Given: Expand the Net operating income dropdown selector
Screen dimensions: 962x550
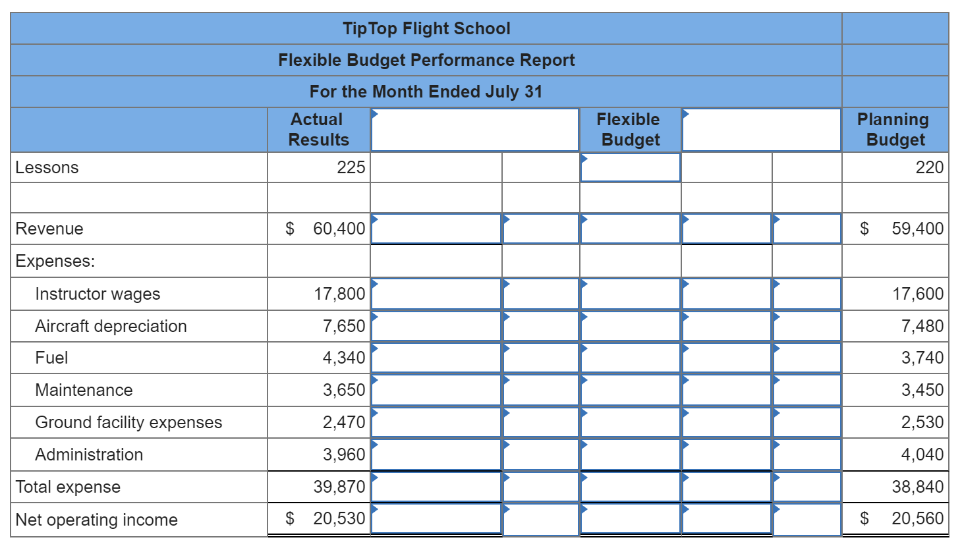Looking at the screenshot, I should click(373, 510).
